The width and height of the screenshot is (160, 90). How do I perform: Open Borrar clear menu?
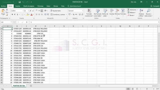tap(131, 15)
